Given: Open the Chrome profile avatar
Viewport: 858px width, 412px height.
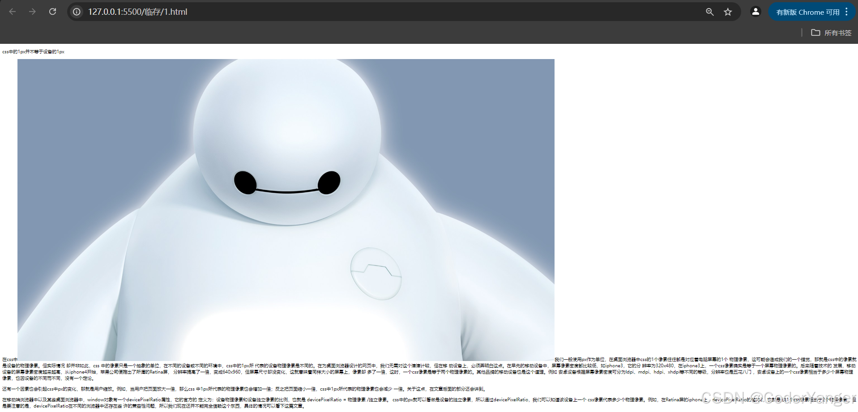Looking at the screenshot, I should click(756, 12).
